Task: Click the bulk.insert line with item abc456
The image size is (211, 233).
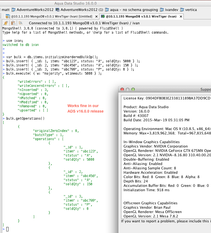Action: coord(72,65)
